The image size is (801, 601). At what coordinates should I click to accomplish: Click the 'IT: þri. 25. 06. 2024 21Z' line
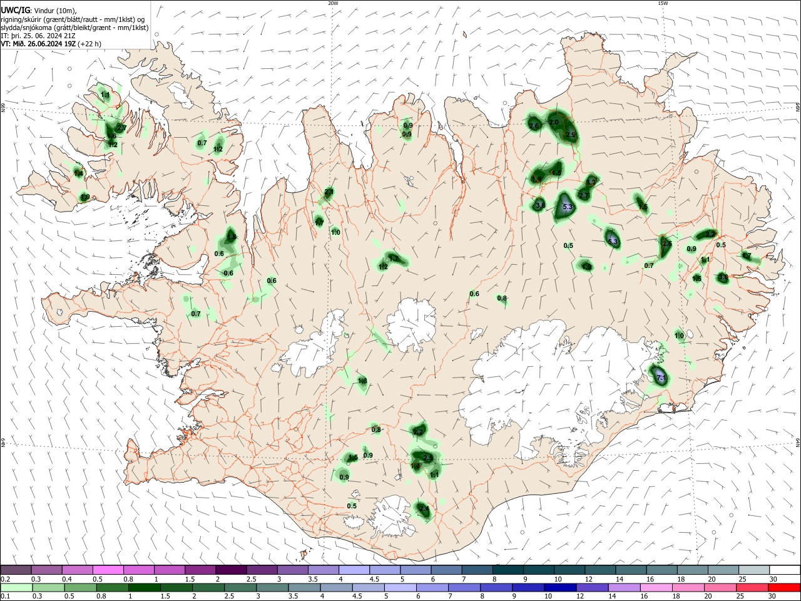[38, 36]
